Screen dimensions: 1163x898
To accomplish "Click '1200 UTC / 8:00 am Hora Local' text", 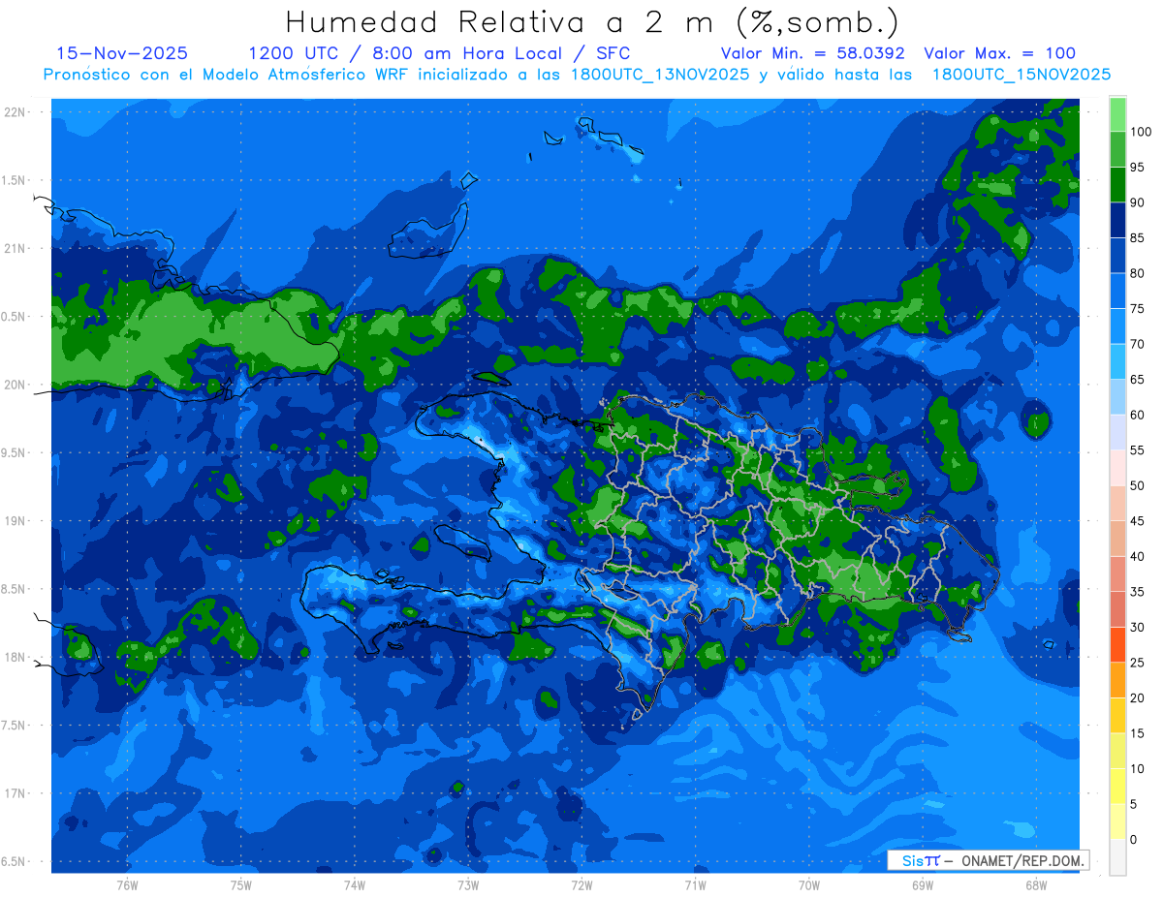I will [x=405, y=53].
